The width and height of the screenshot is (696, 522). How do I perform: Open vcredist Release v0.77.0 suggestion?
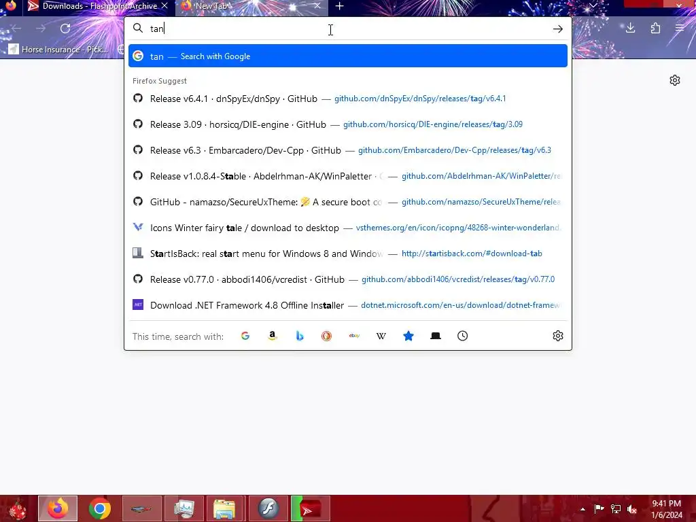[348, 279]
